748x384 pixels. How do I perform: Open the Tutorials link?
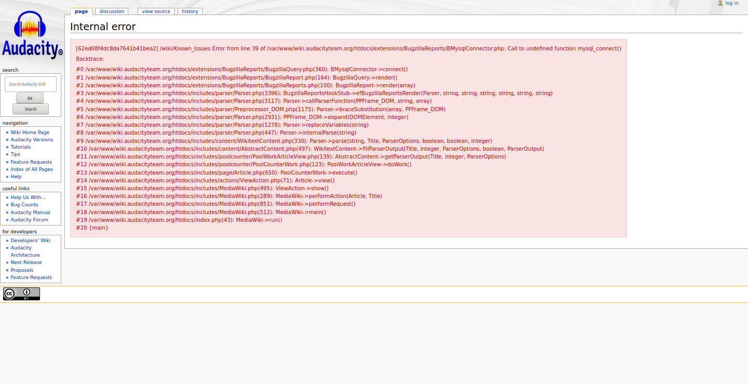tap(21, 147)
